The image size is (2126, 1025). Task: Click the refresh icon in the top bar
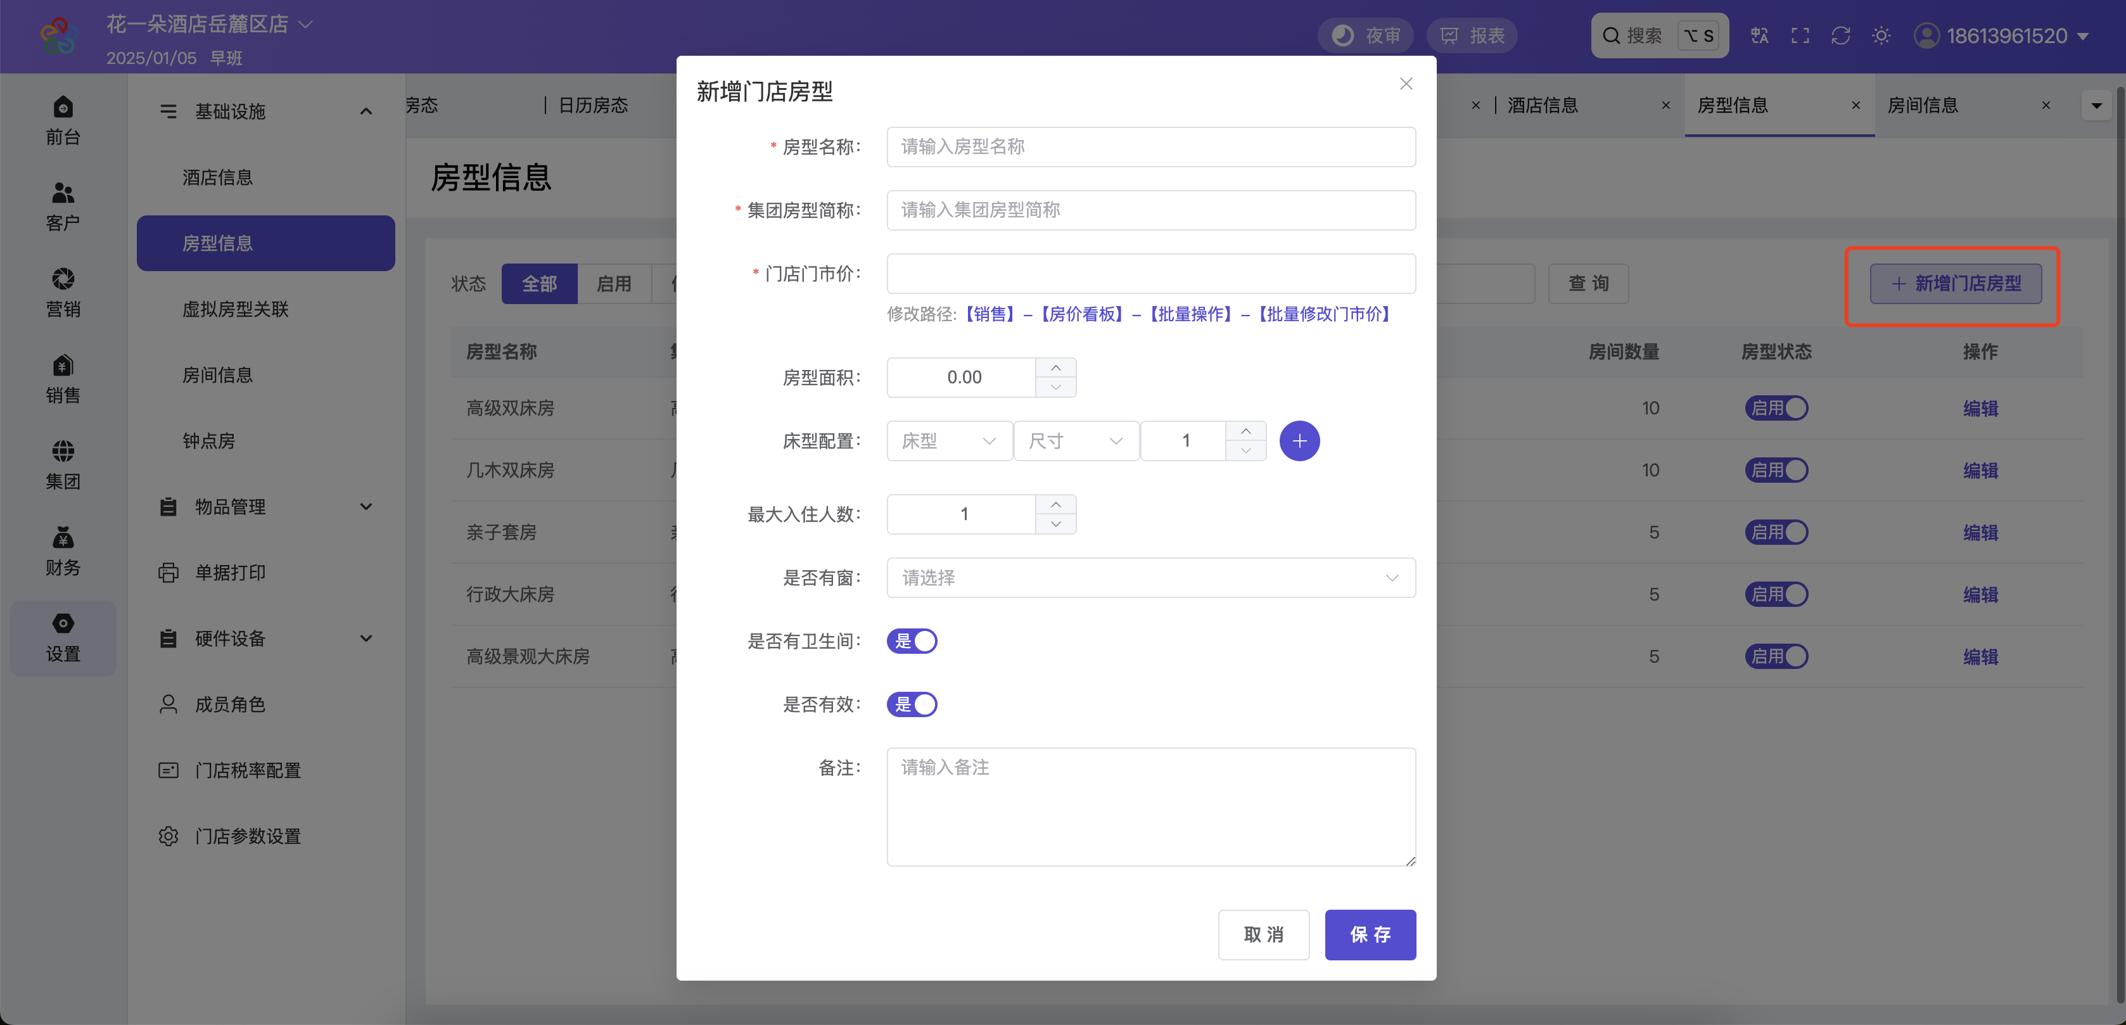coord(1840,35)
